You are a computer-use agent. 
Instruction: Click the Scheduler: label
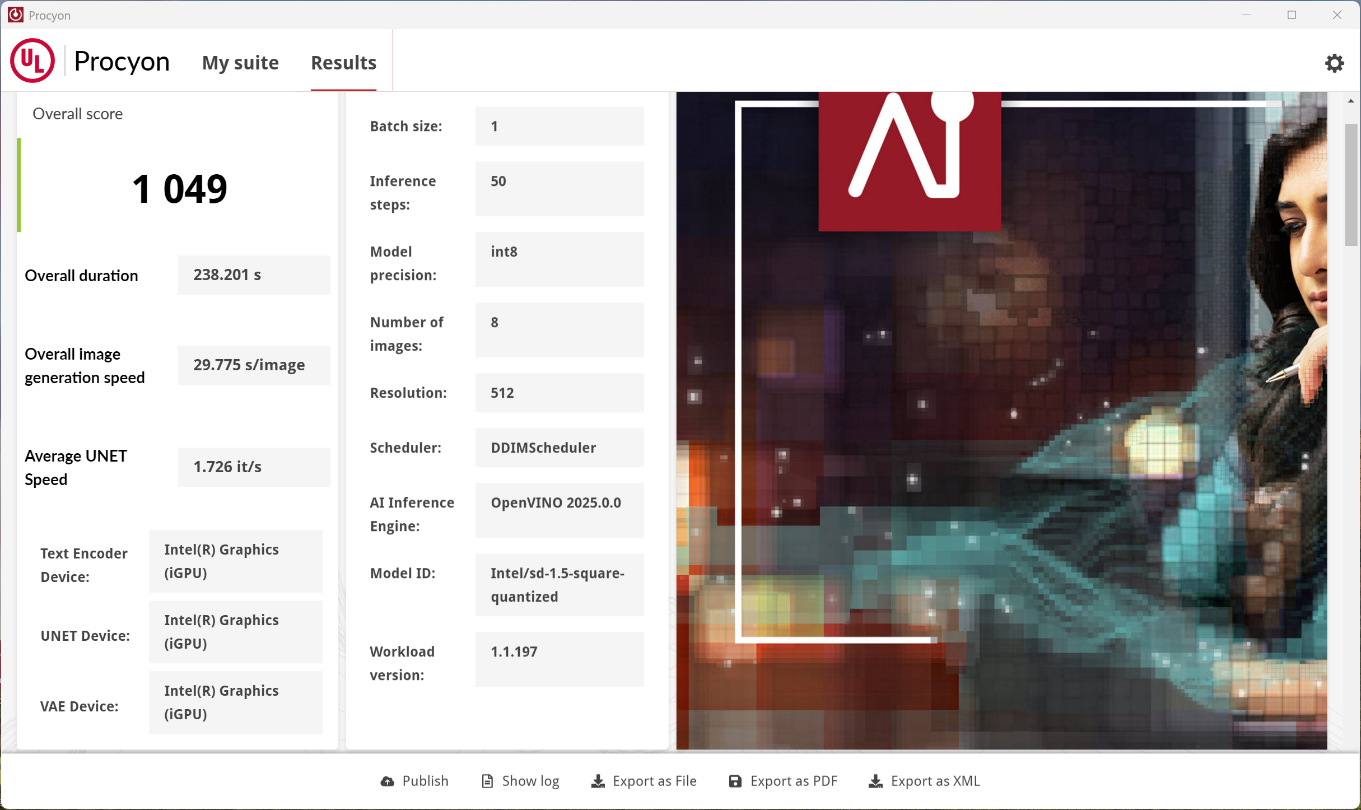pyautogui.click(x=405, y=448)
